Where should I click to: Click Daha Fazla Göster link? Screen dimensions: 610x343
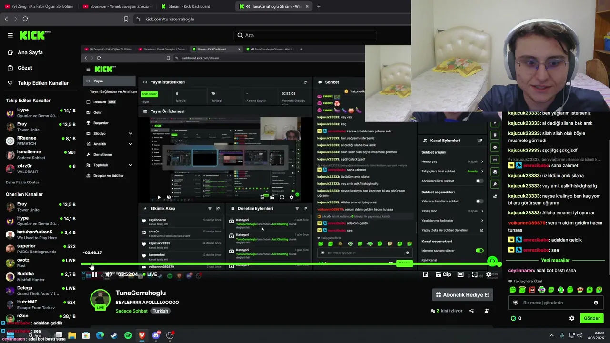click(x=22, y=182)
